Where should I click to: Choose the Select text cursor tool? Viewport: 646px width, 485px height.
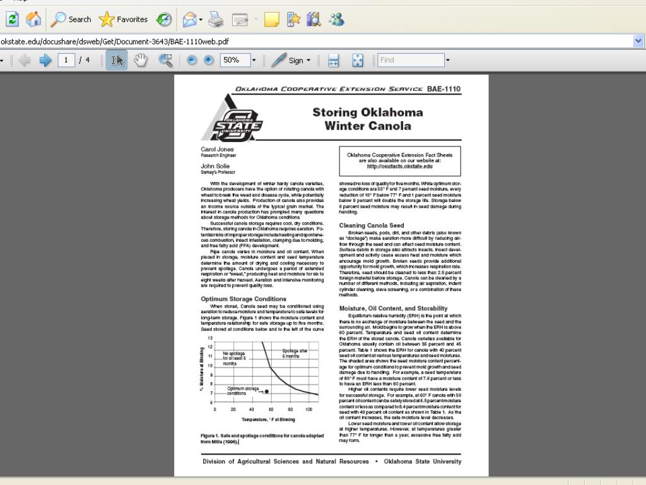point(117,60)
